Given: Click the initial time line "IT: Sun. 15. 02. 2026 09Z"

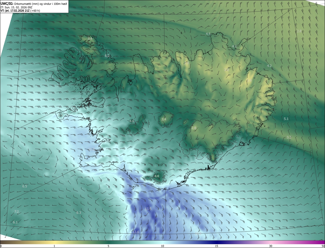Looking at the screenshot, I should pyautogui.click(x=16, y=7).
